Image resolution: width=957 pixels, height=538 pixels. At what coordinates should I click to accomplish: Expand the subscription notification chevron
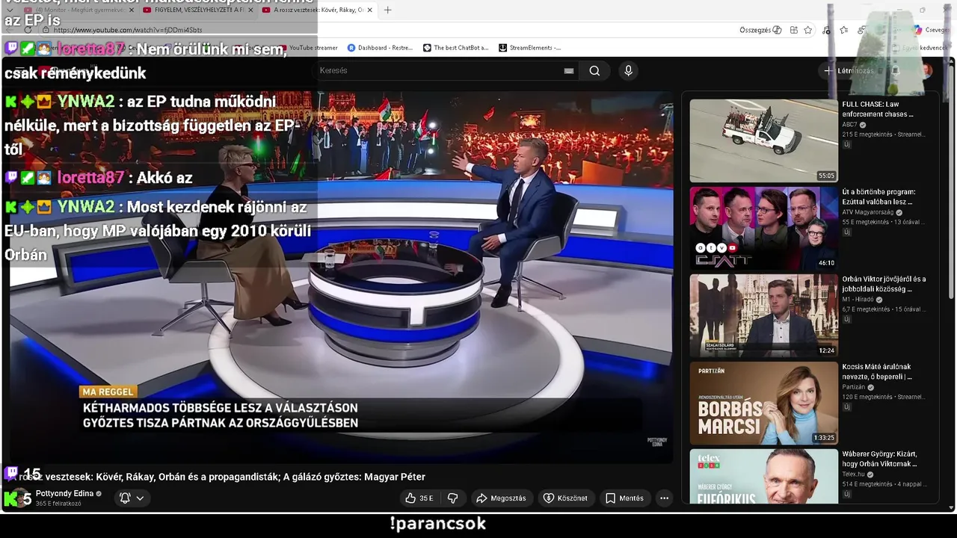click(x=140, y=498)
